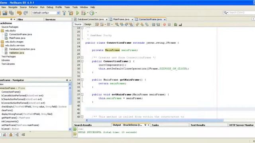The height and width of the screenshot is (143, 255).
Task: Open the Refactor menu
Action: pyautogui.click(x=33, y=7)
